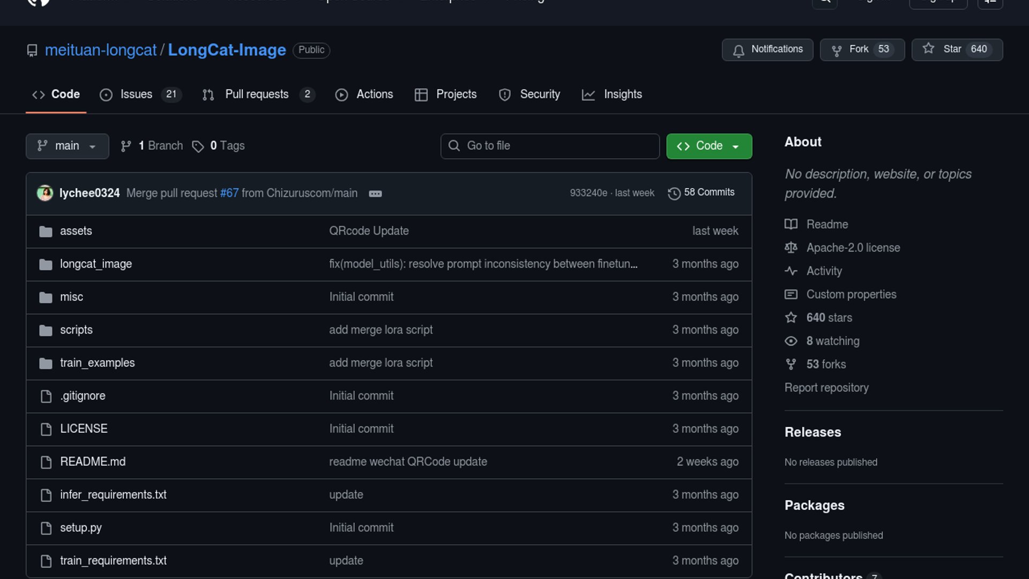This screenshot has height=579, width=1029.
Task: Expand the green Code dropdown
Action: pos(709,146)
